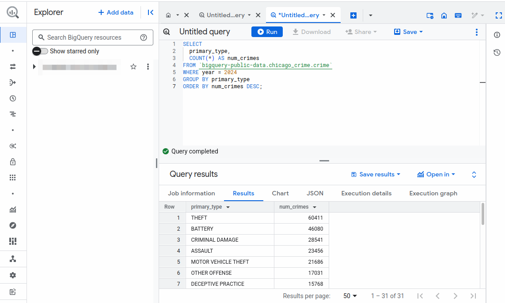Open dropdown next to new query button
This screenshot has width=505, height=303.
(370, 15)
